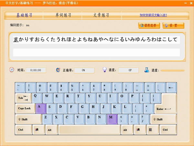194x146 pixels.
Task: Click the right Ctrl key
Action: pyautogui.click(x=168, y=130)
